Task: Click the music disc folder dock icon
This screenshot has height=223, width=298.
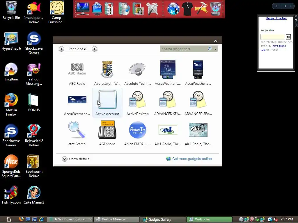Action: pyautogui.click(x=124, y=9)
